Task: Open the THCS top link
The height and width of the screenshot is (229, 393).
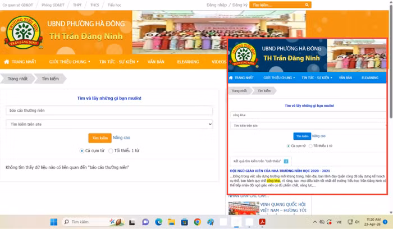Action: tap(94, 5)
